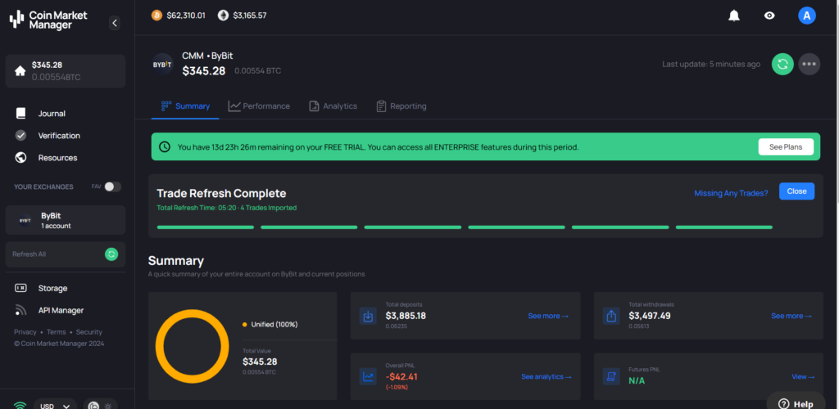Click the Bitcoin price $62,310.01
Viewport: 839px width, 409px height.
(186, 16)
